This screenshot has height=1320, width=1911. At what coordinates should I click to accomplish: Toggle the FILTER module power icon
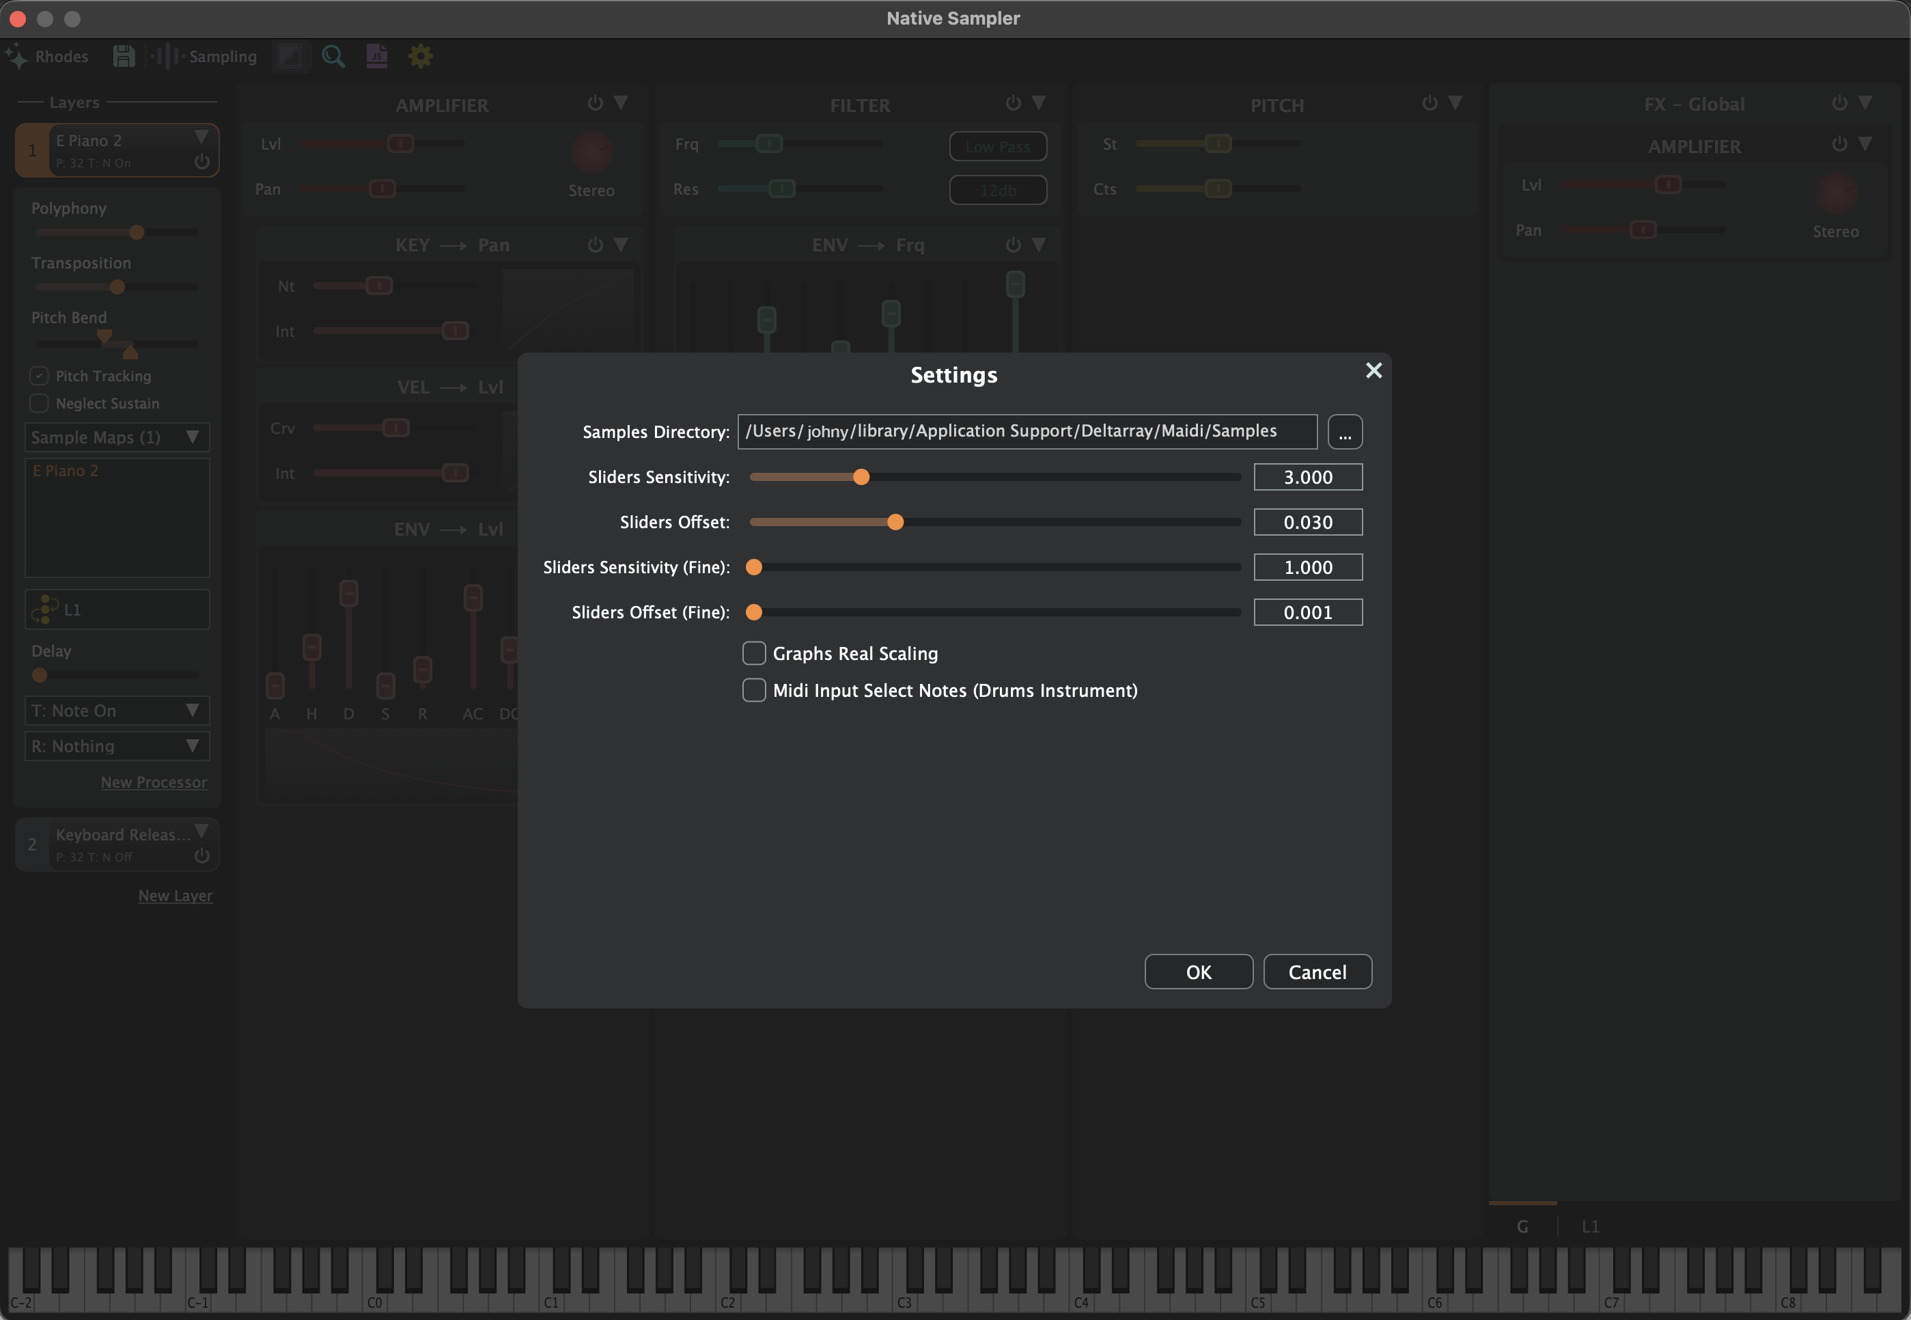(x=1013, y=103)
